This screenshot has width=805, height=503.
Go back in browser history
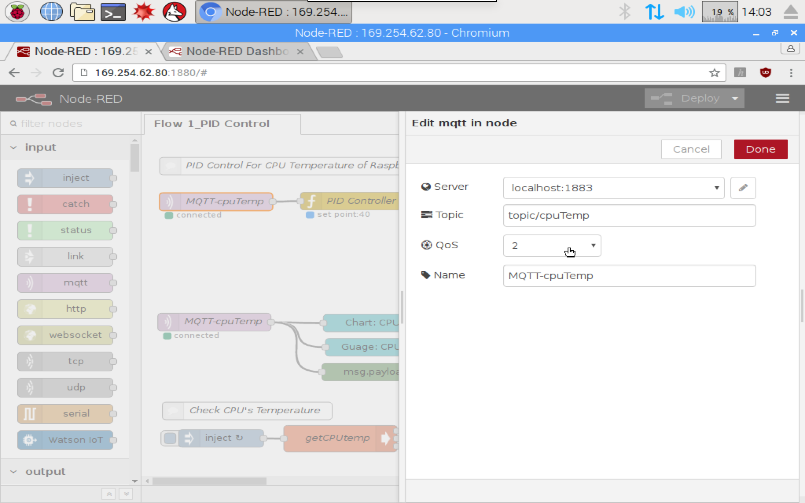[14, 73]
